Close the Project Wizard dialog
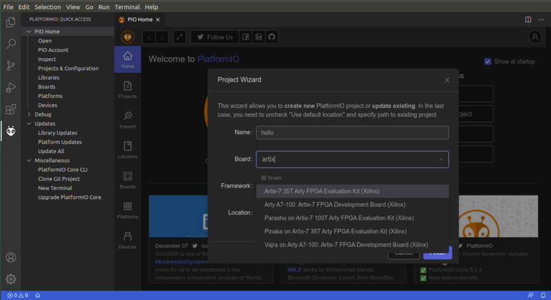Viewport: 551px width, 300px height. click(447, 80)
